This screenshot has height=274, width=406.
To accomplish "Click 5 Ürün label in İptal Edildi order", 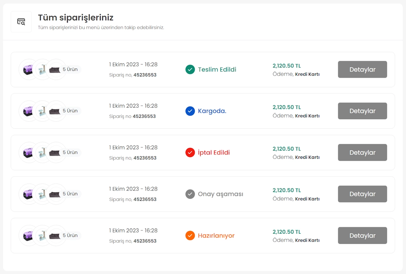I will [x=70, y=152].
